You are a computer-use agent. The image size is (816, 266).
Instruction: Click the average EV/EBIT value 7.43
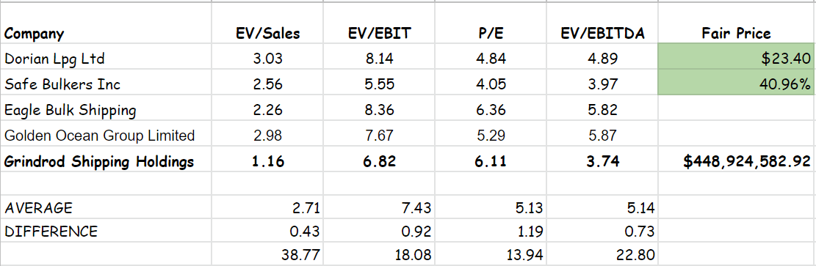[379, 208]
